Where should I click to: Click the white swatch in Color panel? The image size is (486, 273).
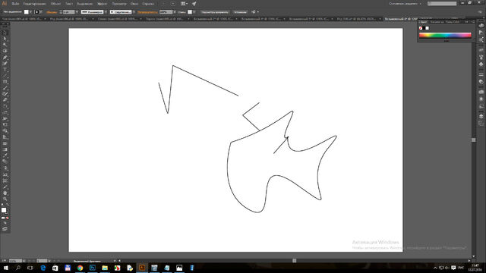point(427,28)
